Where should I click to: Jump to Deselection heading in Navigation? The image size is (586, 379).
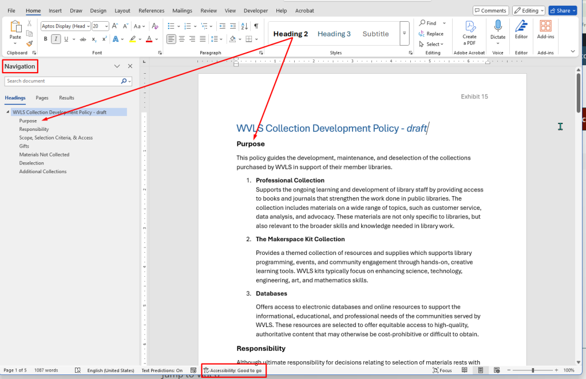31,163
